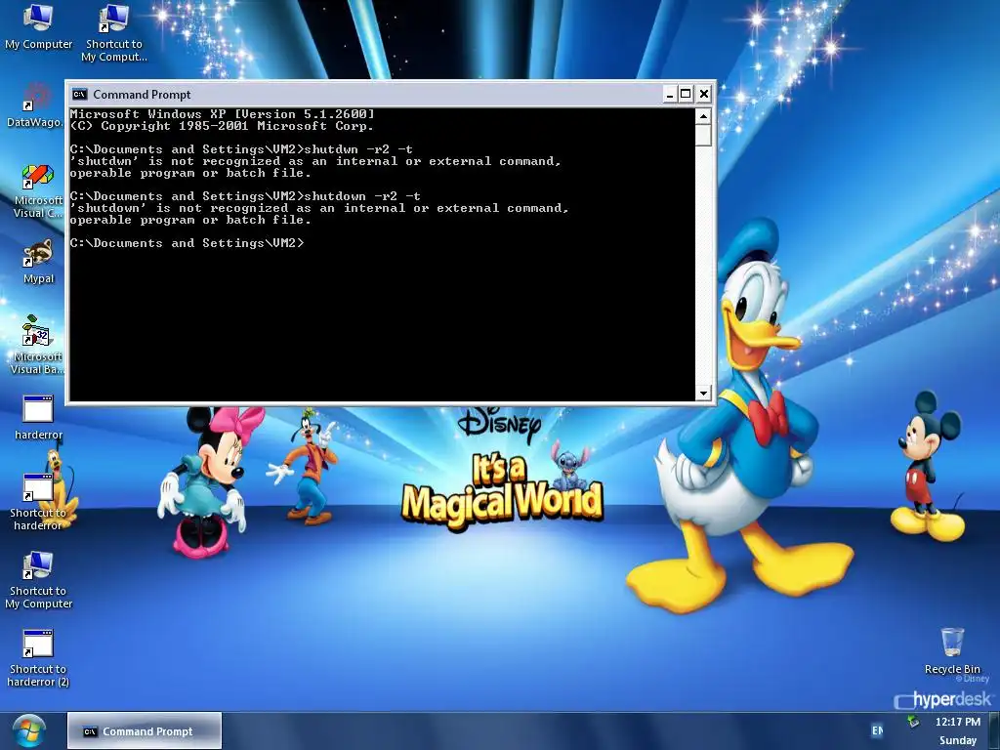This screenshot has width=1000, height=750.
Task: Click the scrollbar up arrow in Command Prompt
Action: (703, 116)
